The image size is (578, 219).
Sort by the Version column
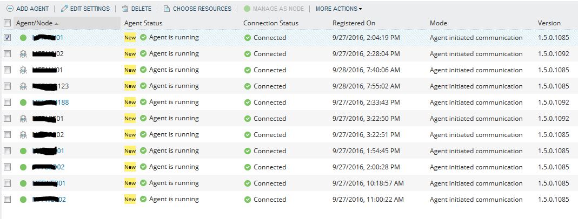point(549,23)
